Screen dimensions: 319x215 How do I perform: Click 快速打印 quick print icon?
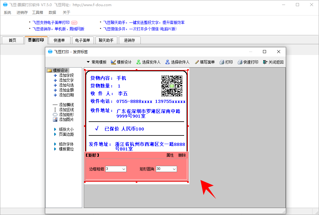click(240, 62)
